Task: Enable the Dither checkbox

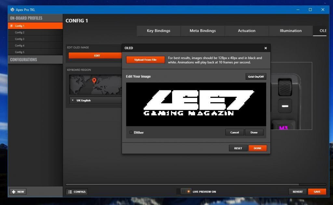Action: (131, 132)
